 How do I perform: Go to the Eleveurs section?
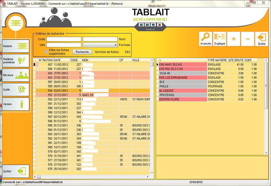point(16,75)
